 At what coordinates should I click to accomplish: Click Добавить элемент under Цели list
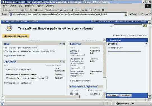click(15, 56)
